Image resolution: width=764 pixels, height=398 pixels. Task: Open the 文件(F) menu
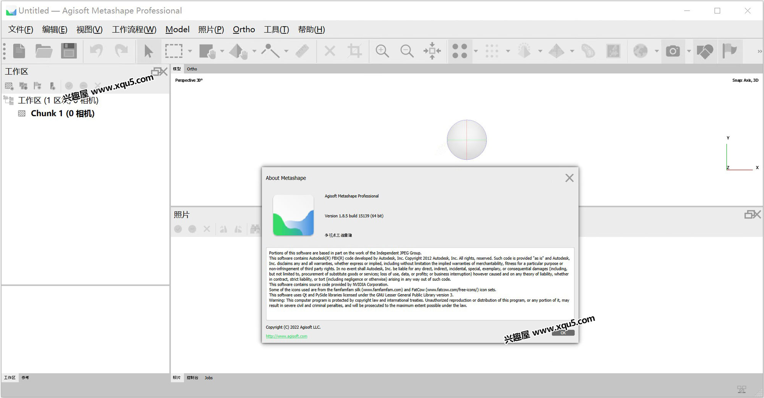coord(21,29)
